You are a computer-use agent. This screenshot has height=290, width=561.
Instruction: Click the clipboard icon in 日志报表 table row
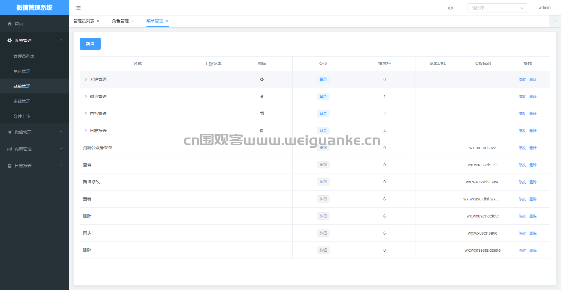tap(262, 131)
